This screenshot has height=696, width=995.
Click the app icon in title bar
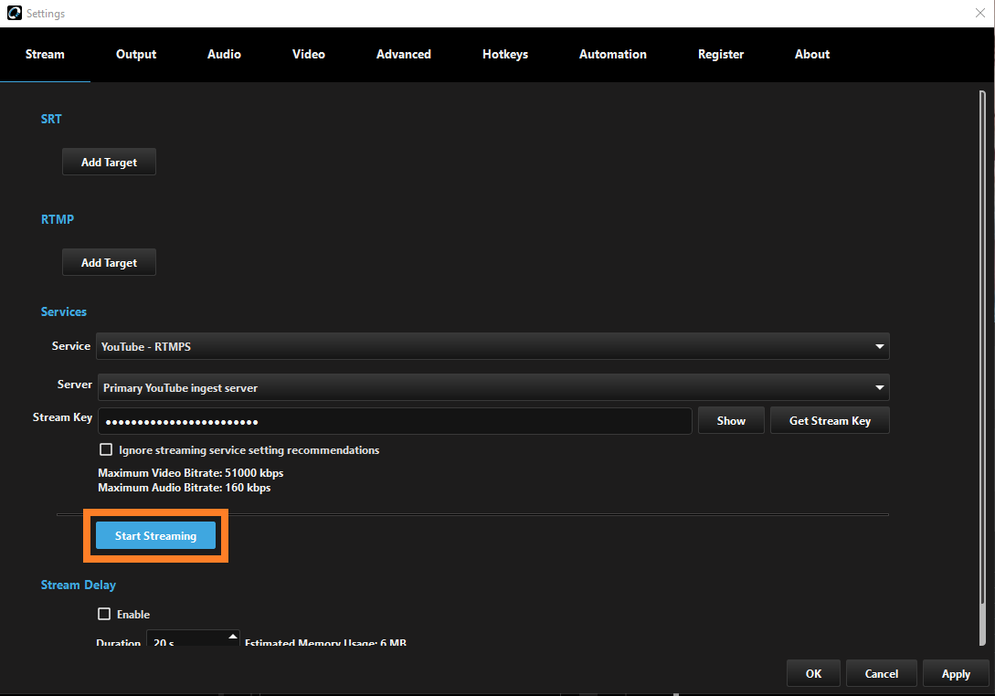[x=14, y=14]
